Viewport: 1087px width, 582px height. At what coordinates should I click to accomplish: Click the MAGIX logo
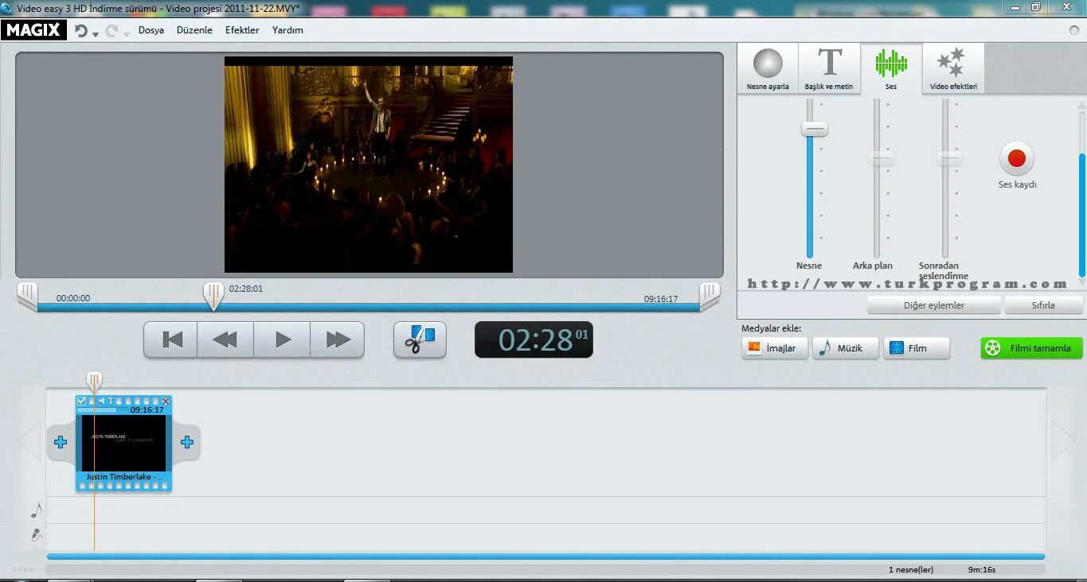(x=33, y=30)
